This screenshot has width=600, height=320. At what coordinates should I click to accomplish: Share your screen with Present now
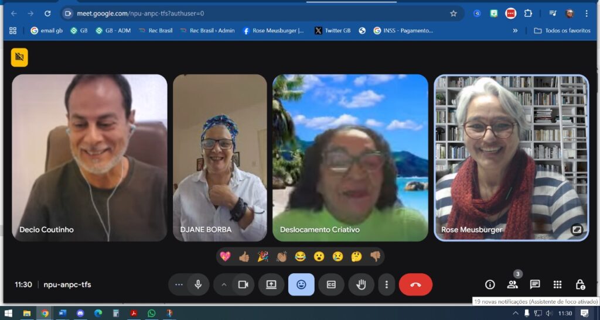click(271, 284)
